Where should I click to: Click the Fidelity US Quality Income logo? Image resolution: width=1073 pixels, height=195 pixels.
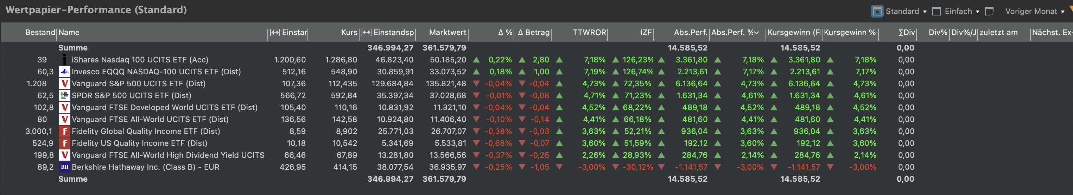[65, 143]
